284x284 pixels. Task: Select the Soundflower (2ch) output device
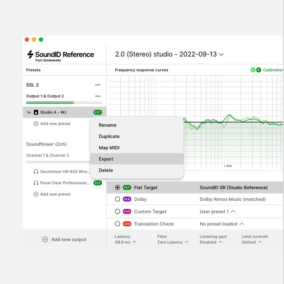[46, 144]
